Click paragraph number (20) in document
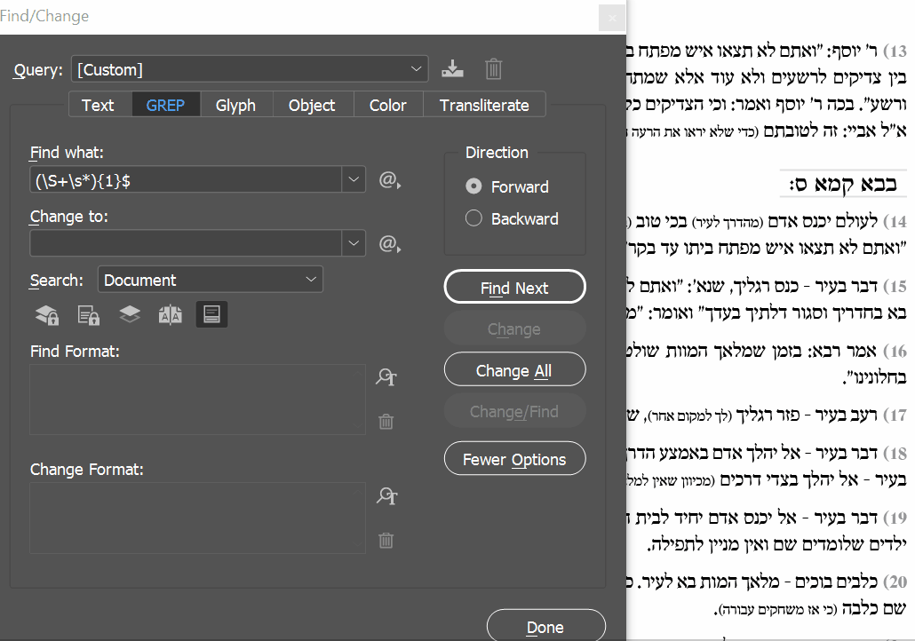 click(895, 582)
